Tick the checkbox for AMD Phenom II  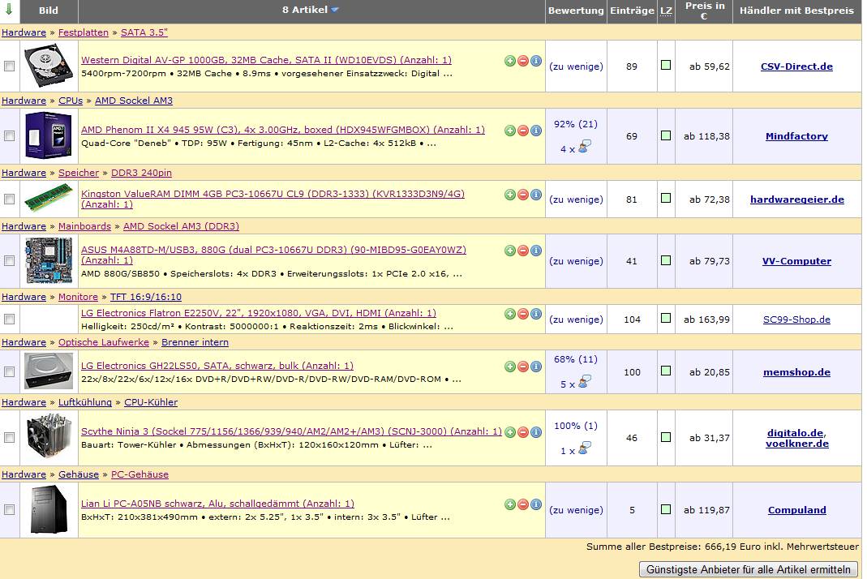pyautogui.click(x=10, y=136)
